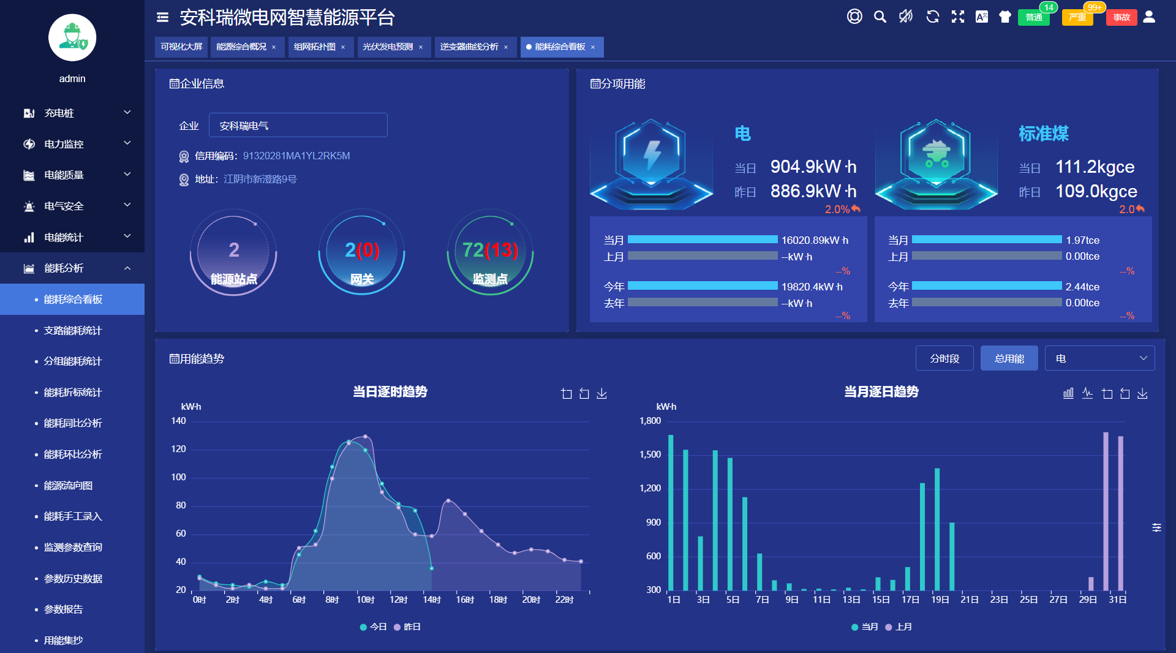Hide the 上月 series in the monthly chart legend
The width and height of the screenshot is (1176, 653).
coord(900,627)
